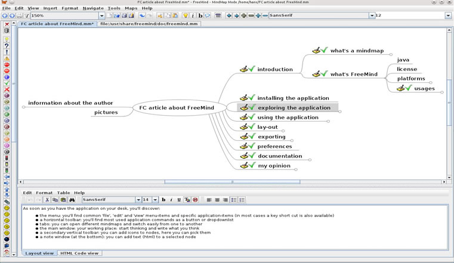The height and width of the screenshot is (263, 454).
Task: Click the lightbulb idea icon in main toolbar
Action: (x=186, y=16)
